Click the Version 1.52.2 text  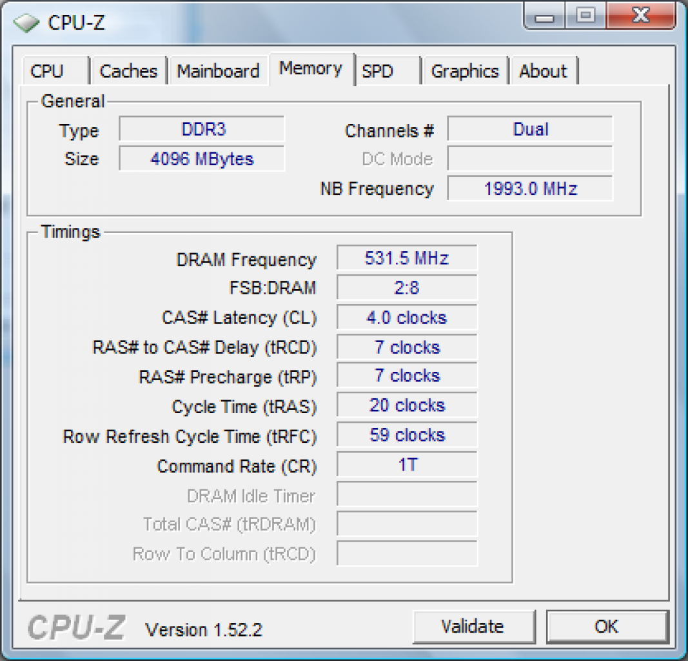[x=204, y=630]
